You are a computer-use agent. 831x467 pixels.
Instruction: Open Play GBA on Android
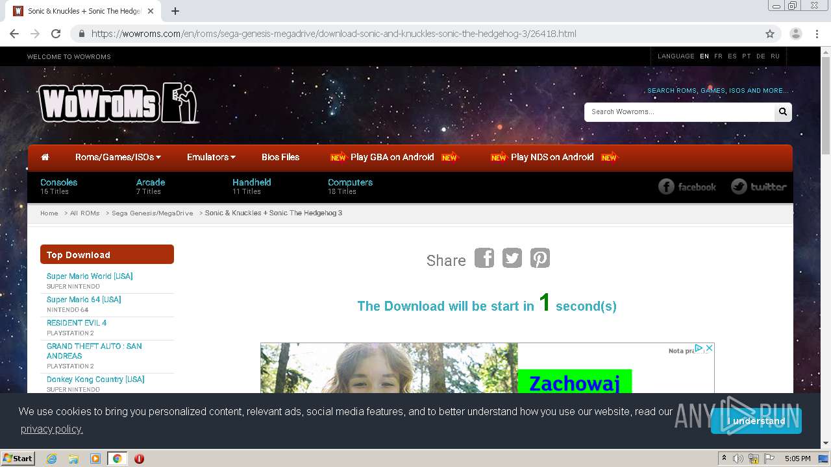click(392, 157)
